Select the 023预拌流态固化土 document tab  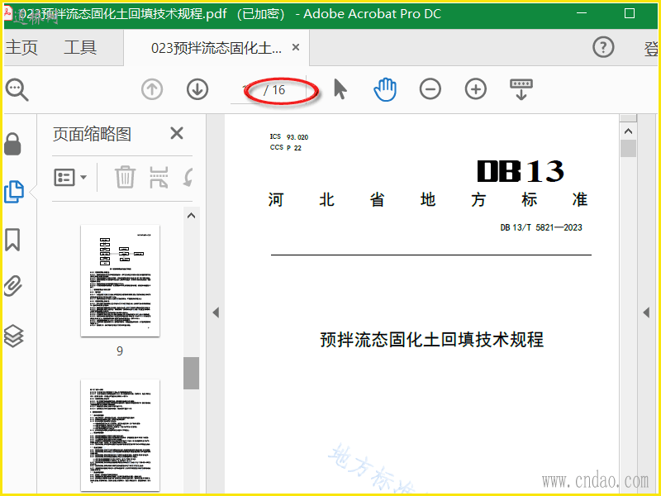(x=216, y=48)
